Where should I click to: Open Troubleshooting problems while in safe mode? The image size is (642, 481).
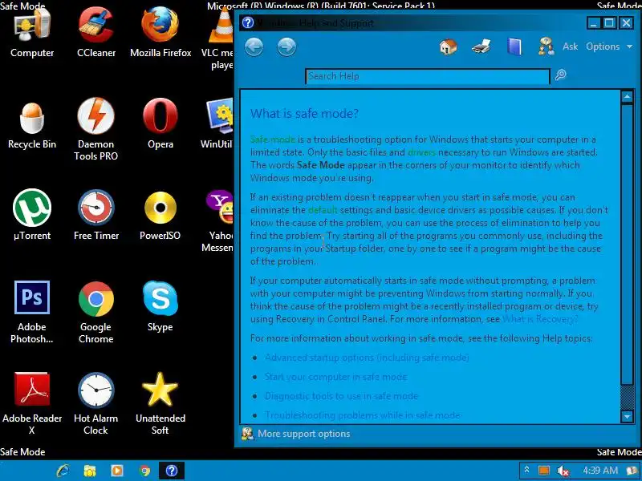pyautogui.click(x=363, y=415)
